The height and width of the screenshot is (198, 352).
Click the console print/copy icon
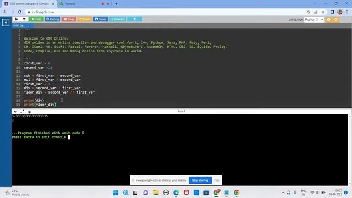[29, 112]
